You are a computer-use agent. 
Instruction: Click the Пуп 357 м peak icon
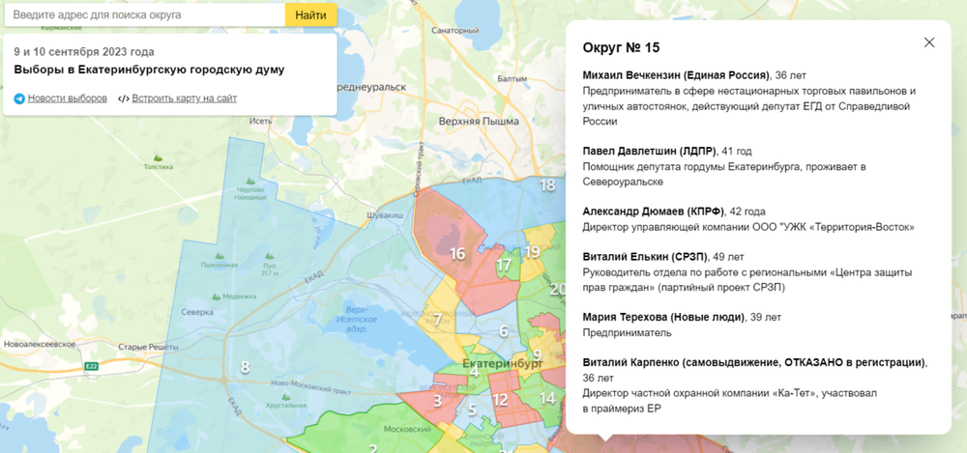[x=270, y=255]
